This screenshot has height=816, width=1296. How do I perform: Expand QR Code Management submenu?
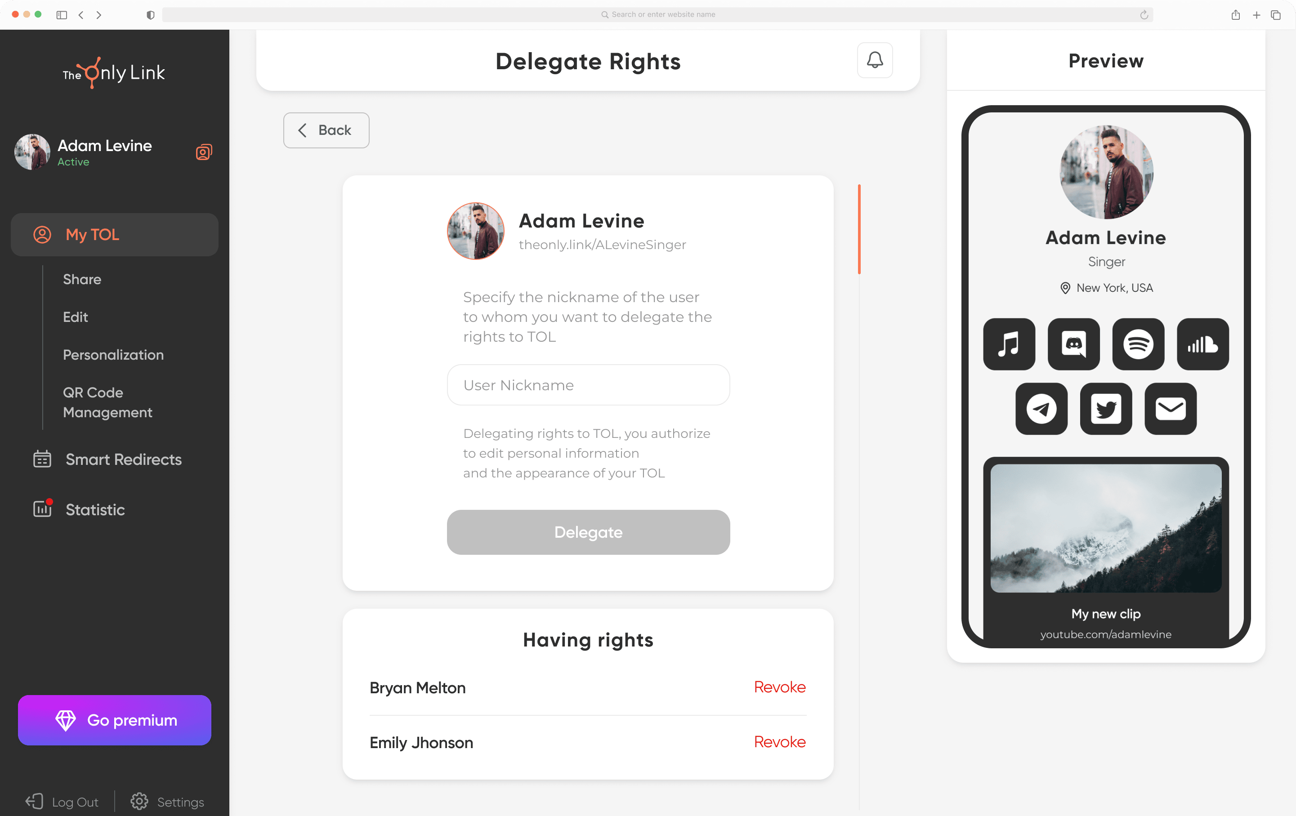point(106,401)
